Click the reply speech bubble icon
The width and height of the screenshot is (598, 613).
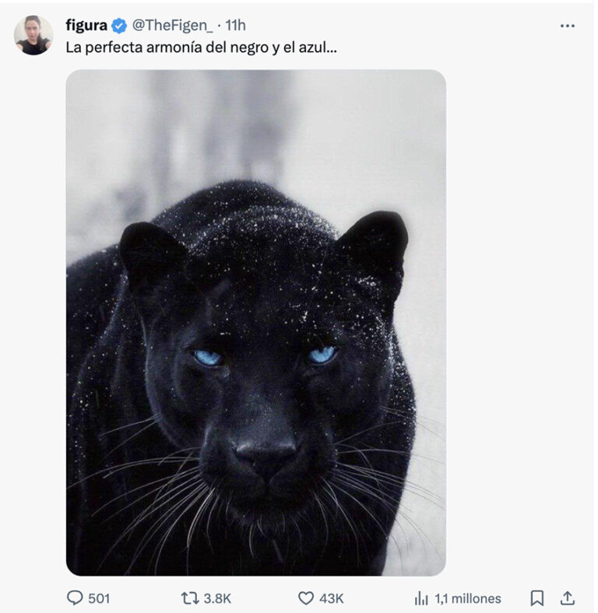point(75,597)
